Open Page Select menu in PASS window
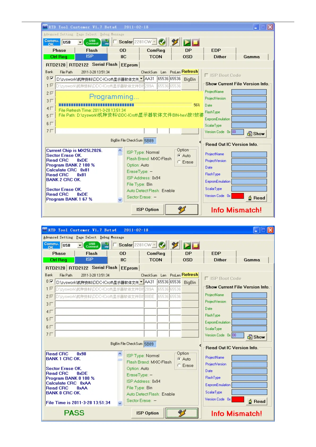This screenshot has width=316, height=447. [x=86, y=237]
